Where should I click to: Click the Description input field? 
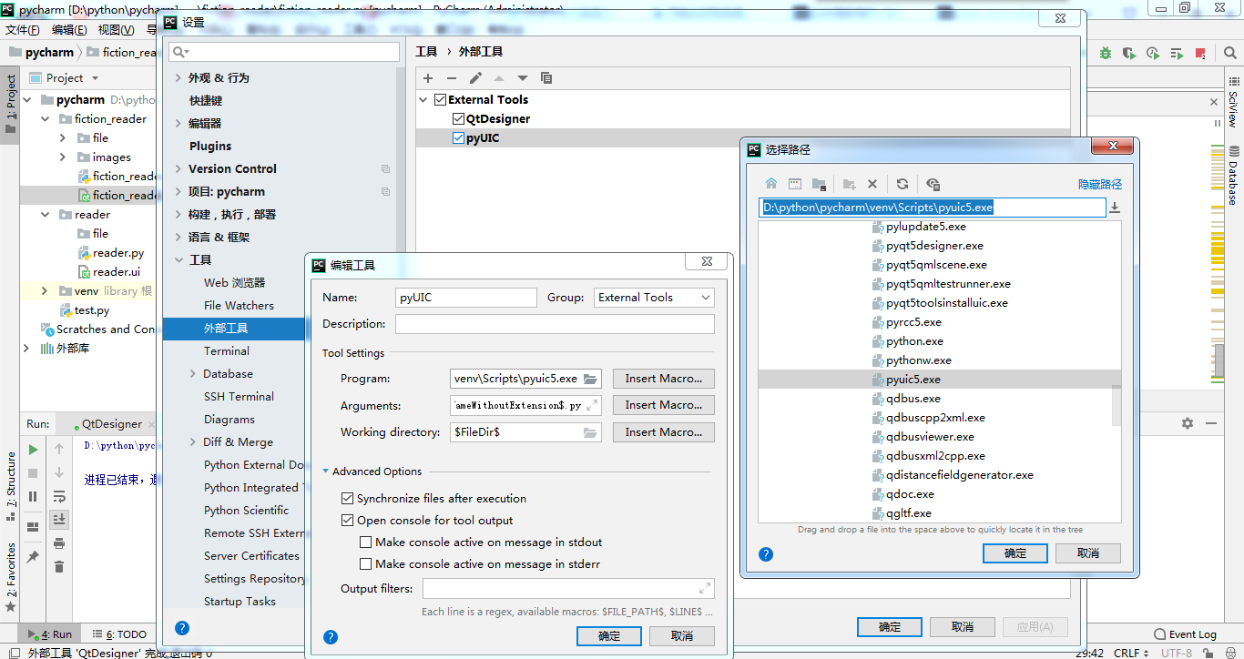[x=555, y=324]
